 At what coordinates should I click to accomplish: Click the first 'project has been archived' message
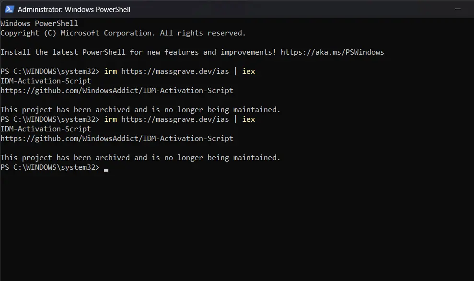point(140,110)
